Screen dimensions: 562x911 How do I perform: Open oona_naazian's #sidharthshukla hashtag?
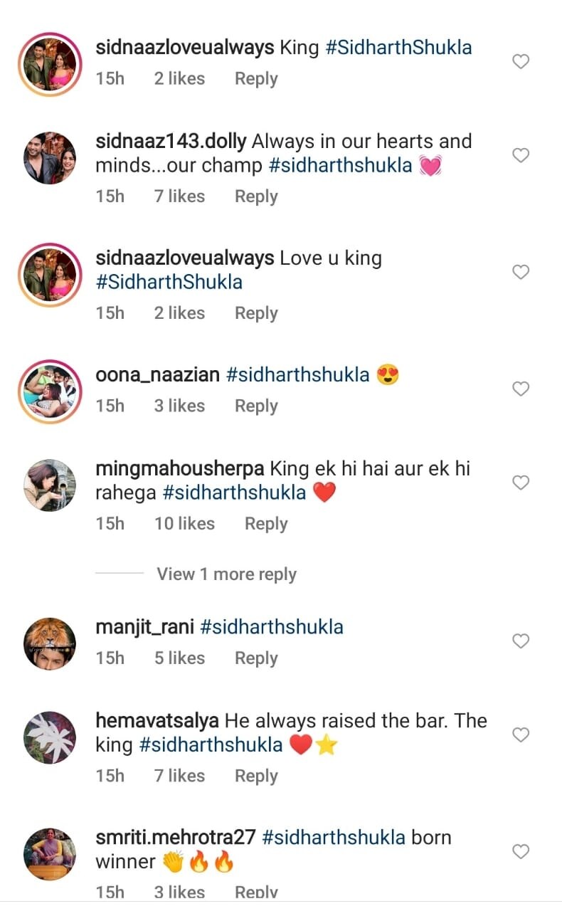tap(297, 375)
